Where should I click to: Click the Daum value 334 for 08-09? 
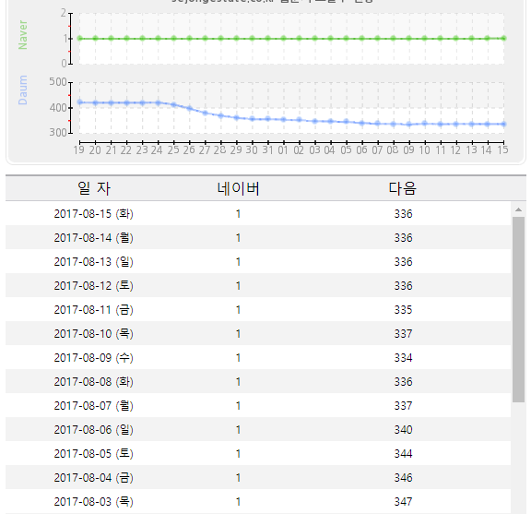pyautogui.click(x=403, y=358)
